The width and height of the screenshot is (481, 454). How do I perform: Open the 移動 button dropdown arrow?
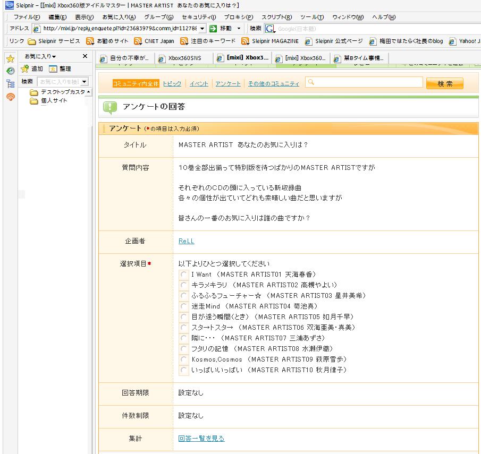pyautogui.click(x=239, y=29)
